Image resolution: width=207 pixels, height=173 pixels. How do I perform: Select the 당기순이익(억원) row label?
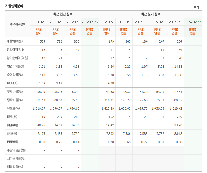click(x=17, y=58)
